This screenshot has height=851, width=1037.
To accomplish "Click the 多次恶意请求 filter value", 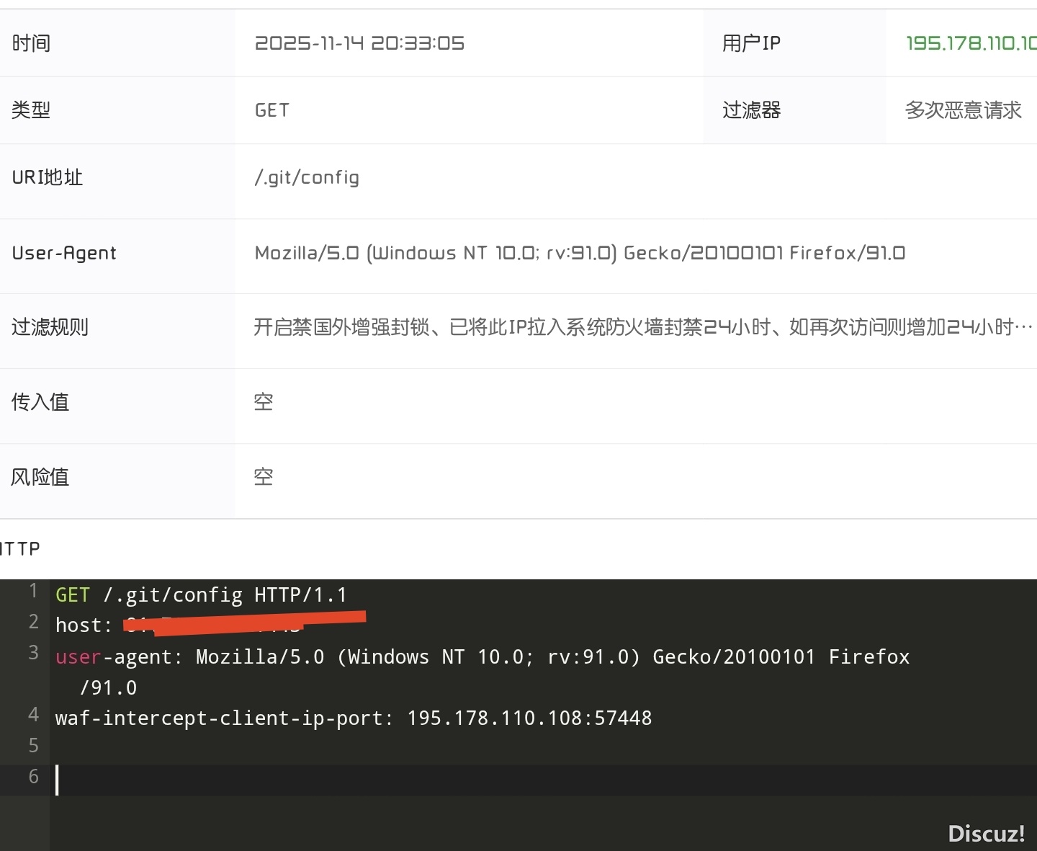I will pyautogui.click(x=963, y=110).
